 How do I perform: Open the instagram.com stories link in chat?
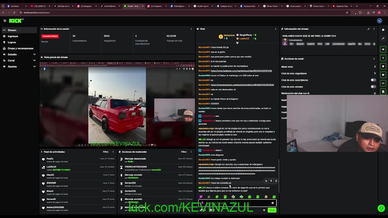coord(242,85)
